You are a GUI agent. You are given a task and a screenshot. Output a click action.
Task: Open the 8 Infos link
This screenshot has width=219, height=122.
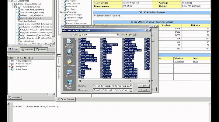[195, 62]
